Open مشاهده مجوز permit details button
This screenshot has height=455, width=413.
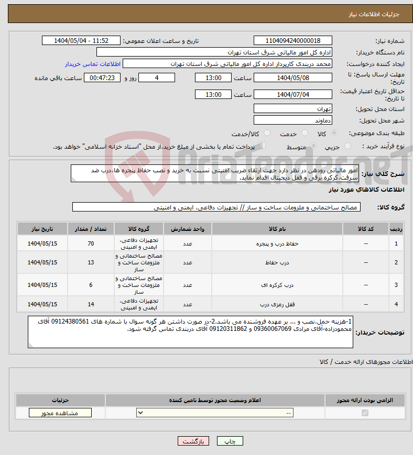[60, 413]
